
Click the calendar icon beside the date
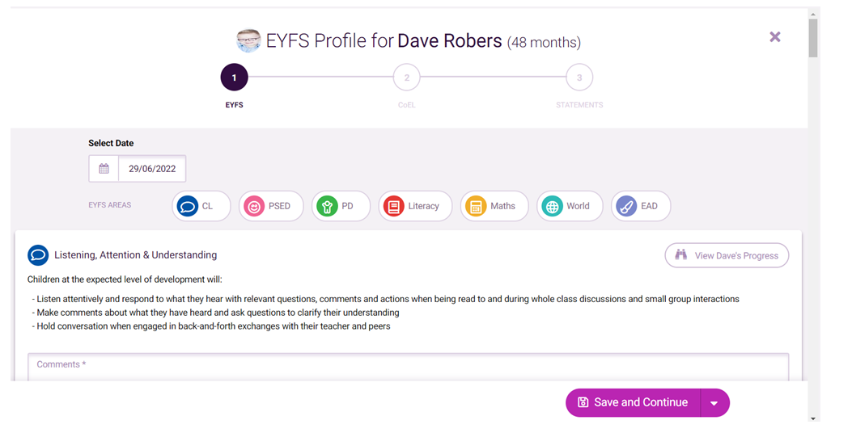(x=104, y=169)
